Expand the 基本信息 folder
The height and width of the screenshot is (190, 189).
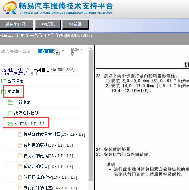(15, 81)
